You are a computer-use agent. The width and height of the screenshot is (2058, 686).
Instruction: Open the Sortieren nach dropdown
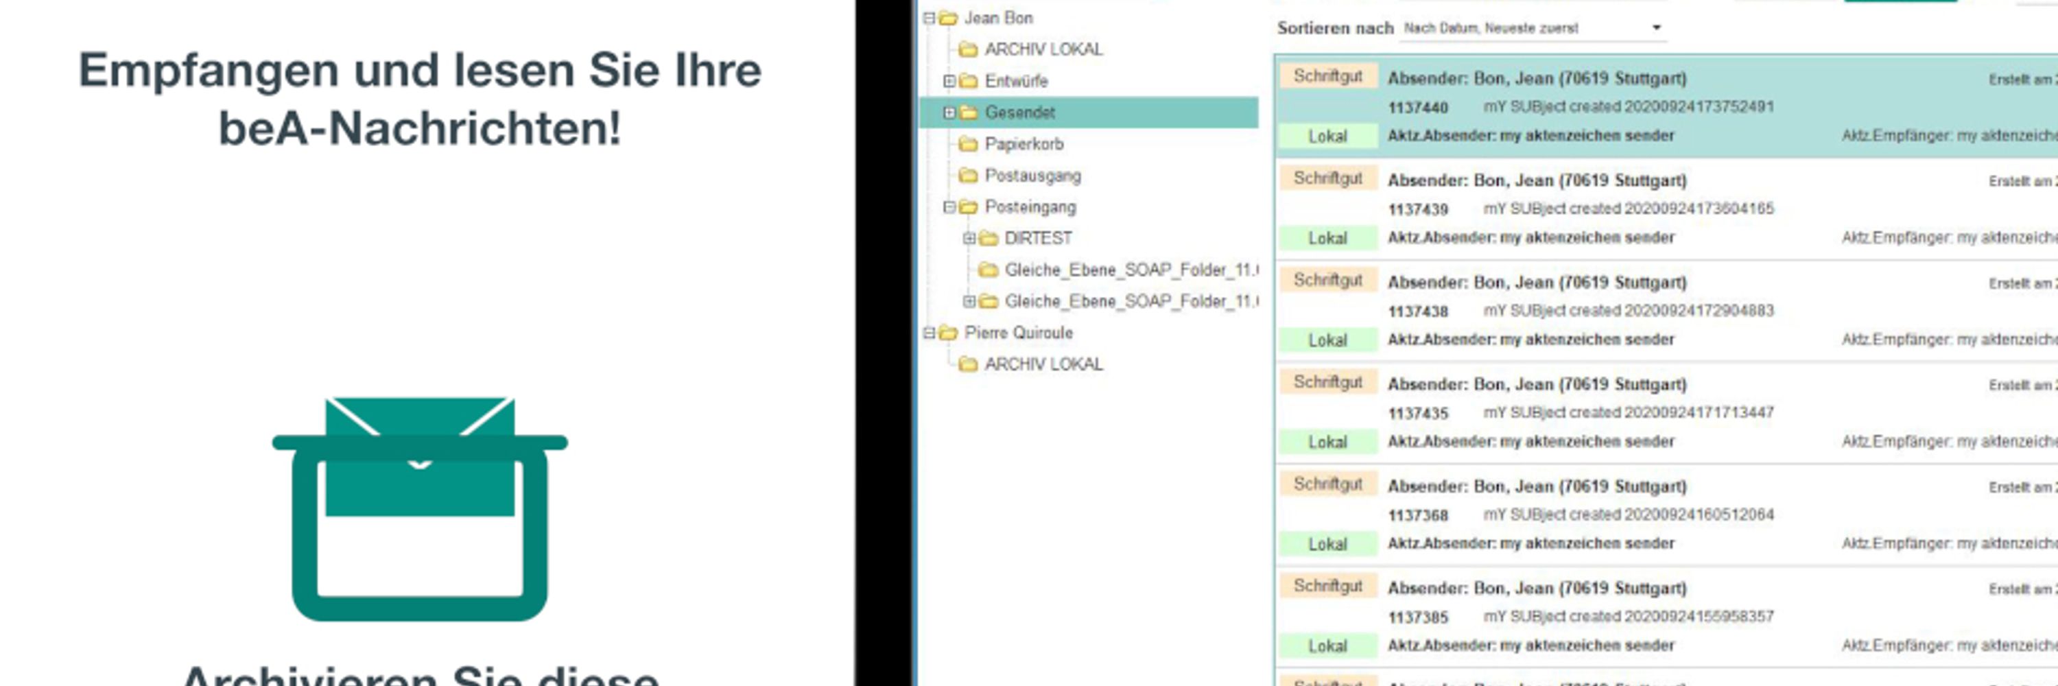tap(1533, 28)
